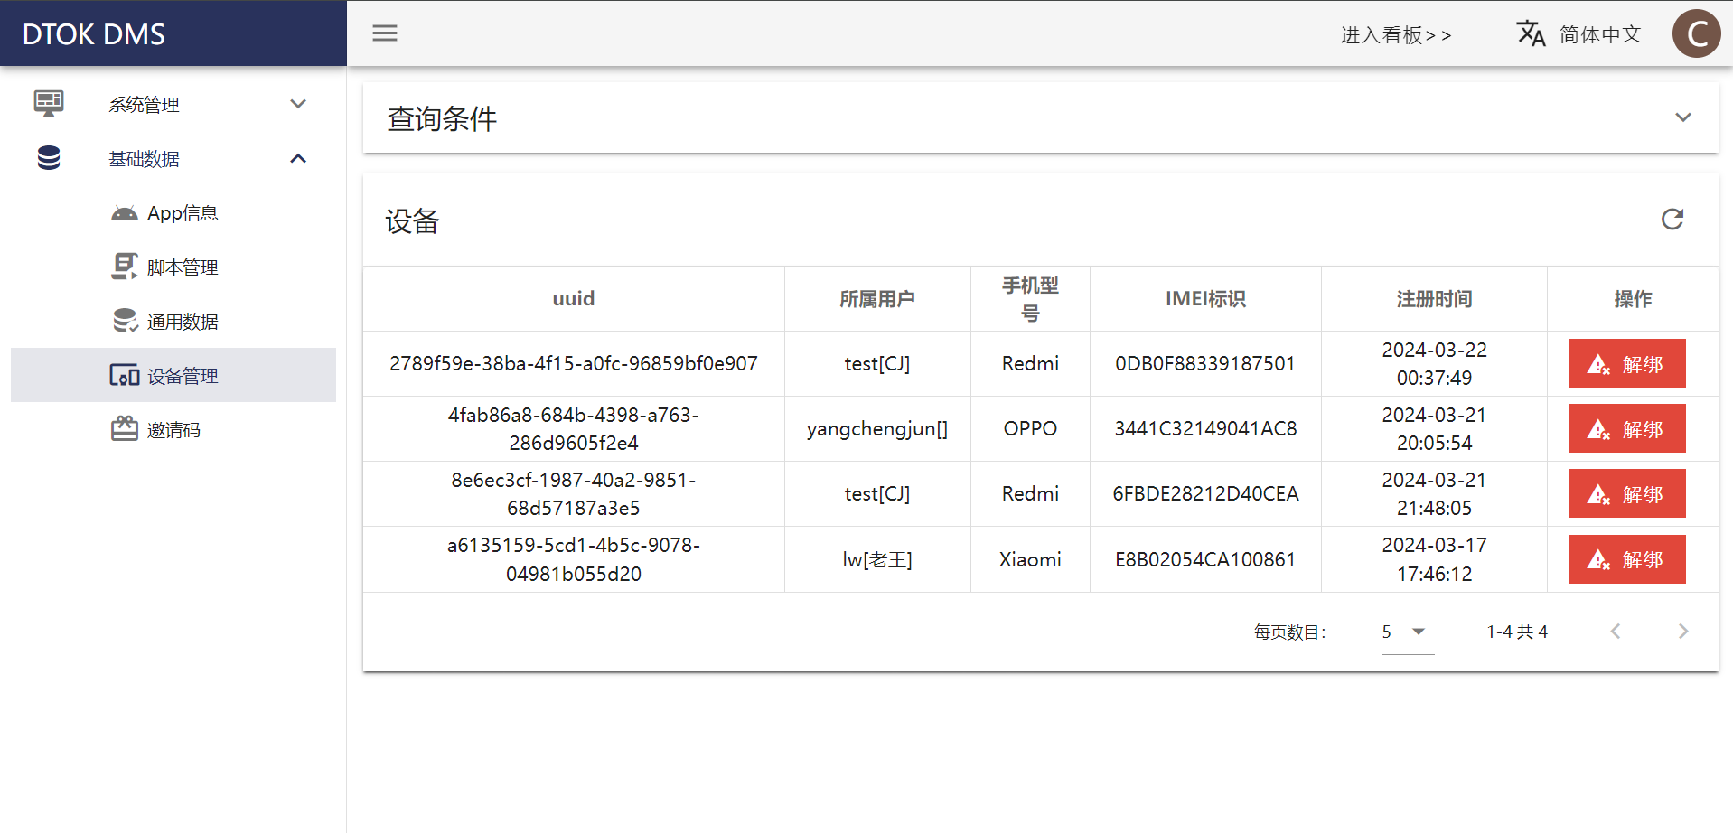Click IMEI E8B02054CA100861
The height and width of the screenshot is (833, 1733).
click(x=1205, y=559)
